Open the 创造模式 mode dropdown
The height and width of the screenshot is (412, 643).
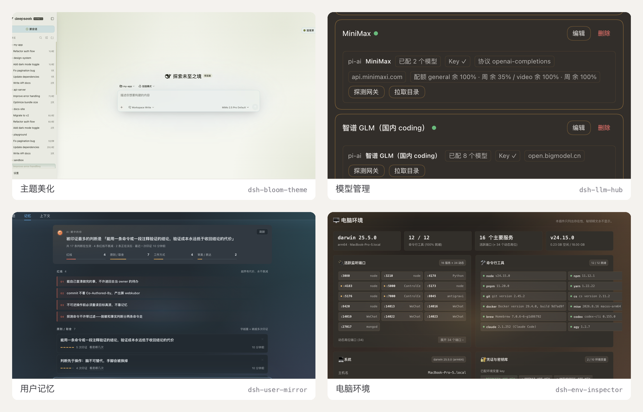(x=146, y=86)
